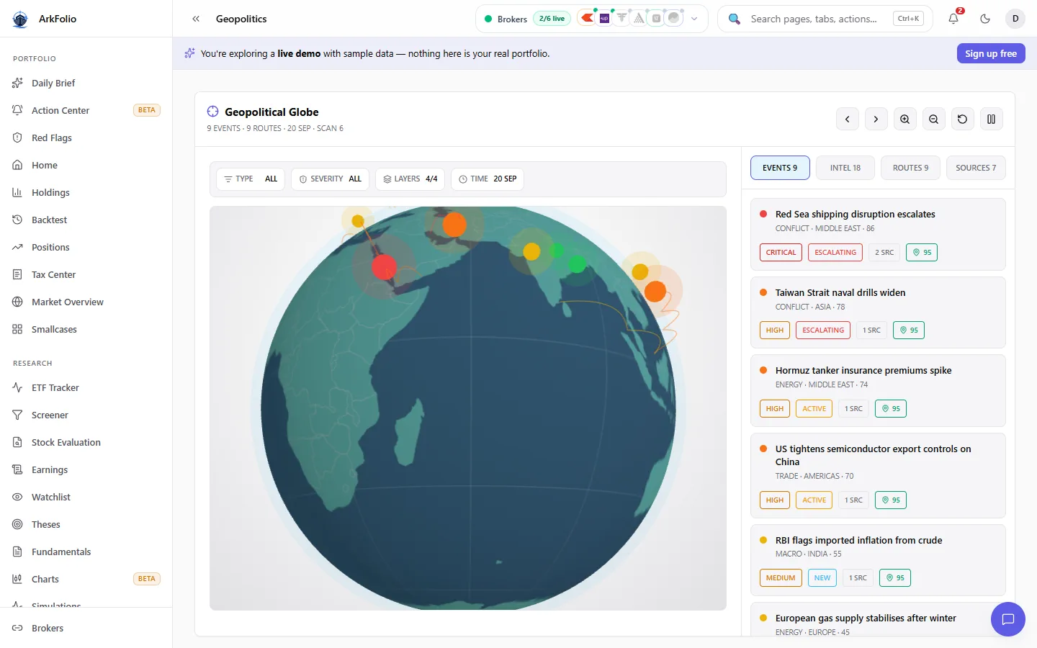1037x648 pixels.
Task: Go to Fundamentals
Action: tap(86, 552)
